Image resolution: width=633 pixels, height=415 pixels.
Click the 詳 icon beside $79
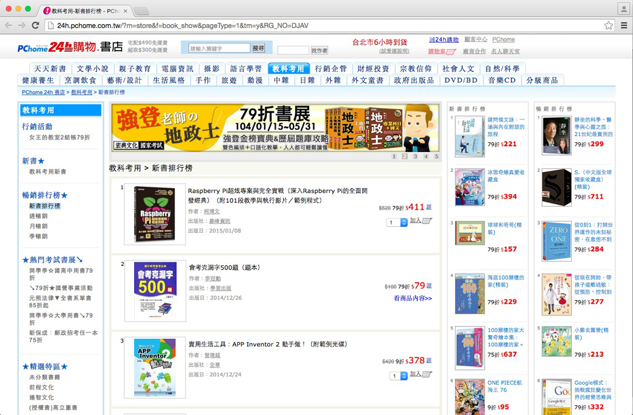click(429, 286)
